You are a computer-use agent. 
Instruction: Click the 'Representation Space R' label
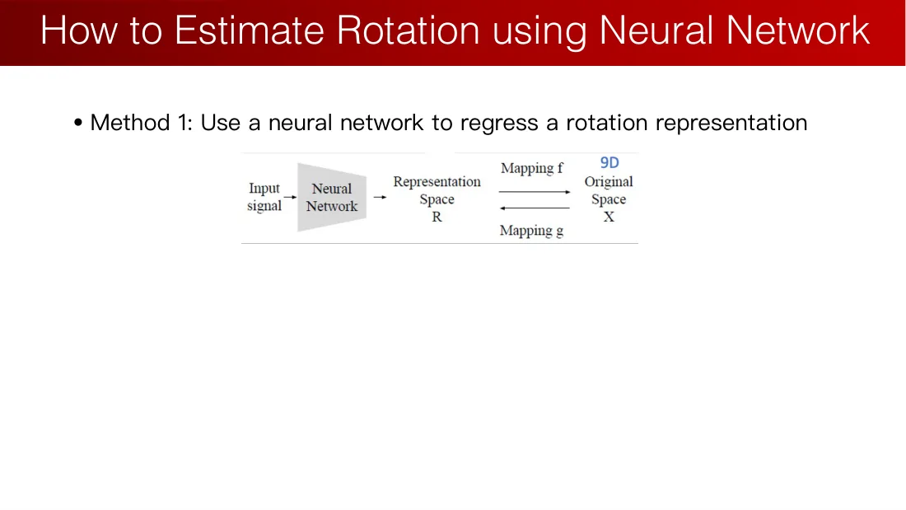coord(437,199)
